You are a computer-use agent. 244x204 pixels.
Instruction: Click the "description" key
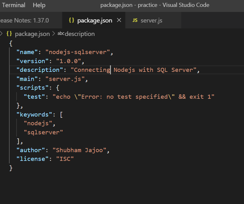coord(40,70)
